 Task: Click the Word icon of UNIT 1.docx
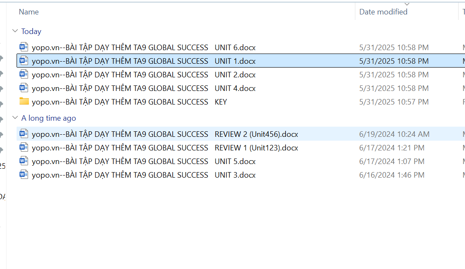click(x=24, y=61)
